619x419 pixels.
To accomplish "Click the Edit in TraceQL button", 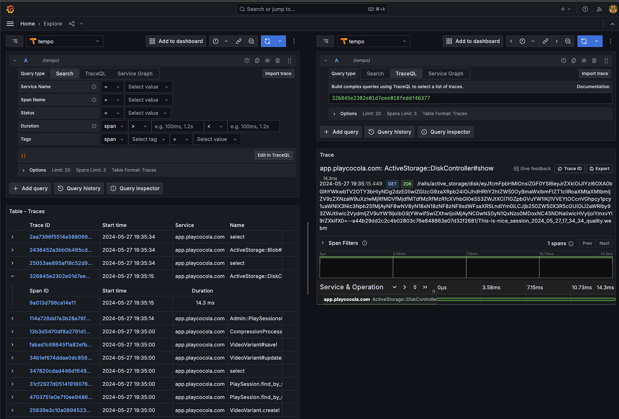I will tap(274, 155).
